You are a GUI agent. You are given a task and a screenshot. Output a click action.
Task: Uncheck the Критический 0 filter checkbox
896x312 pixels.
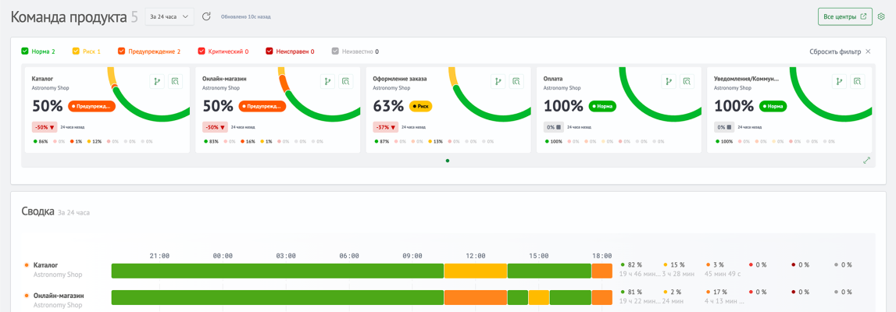point(201,51)
